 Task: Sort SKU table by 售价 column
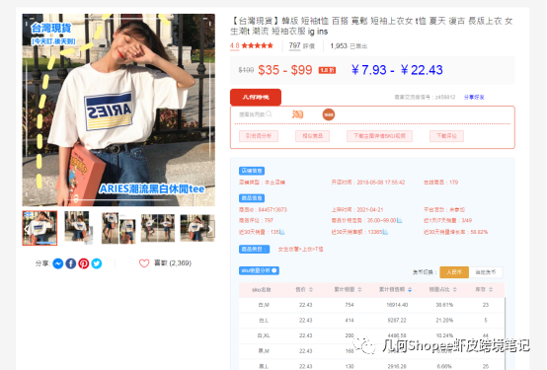click(311, 289)
